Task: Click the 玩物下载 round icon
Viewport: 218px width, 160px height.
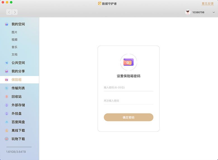Action: point(6,139)
